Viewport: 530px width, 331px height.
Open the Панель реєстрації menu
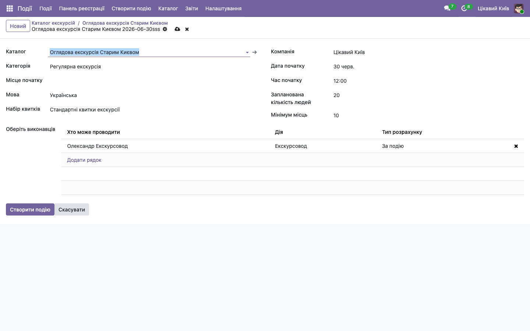point(82,8)
